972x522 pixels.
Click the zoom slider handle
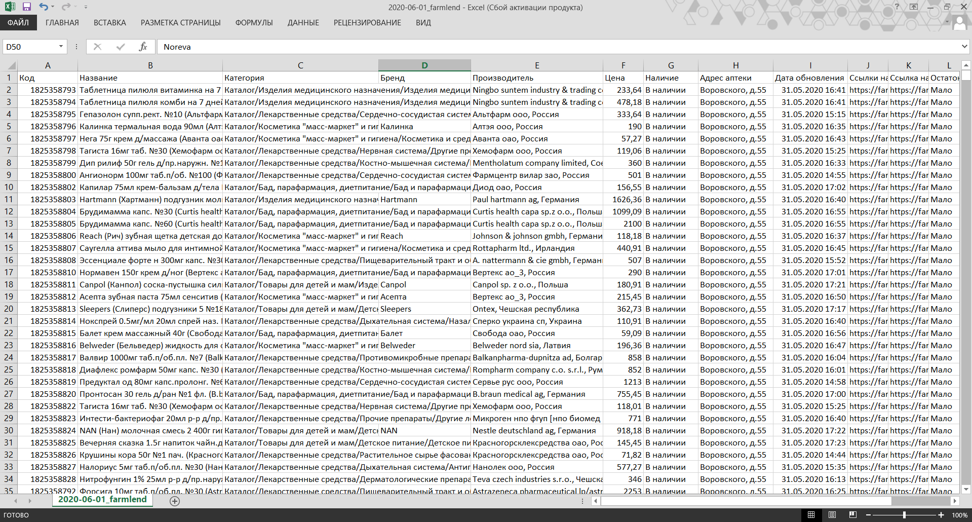[x=905, y=515]
